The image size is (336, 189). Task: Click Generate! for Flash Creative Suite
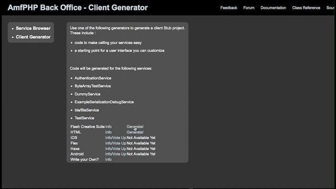[135, 127]
